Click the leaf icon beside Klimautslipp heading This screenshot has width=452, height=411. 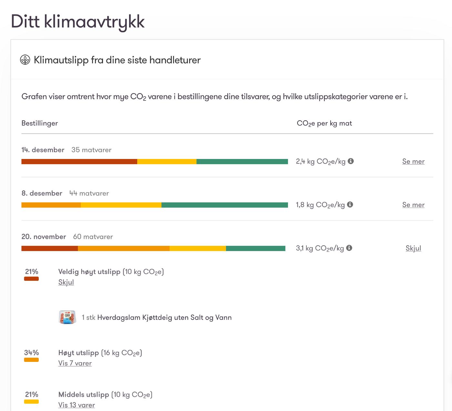point(25,60)
